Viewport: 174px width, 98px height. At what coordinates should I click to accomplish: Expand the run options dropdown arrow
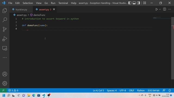coord(160,10)
